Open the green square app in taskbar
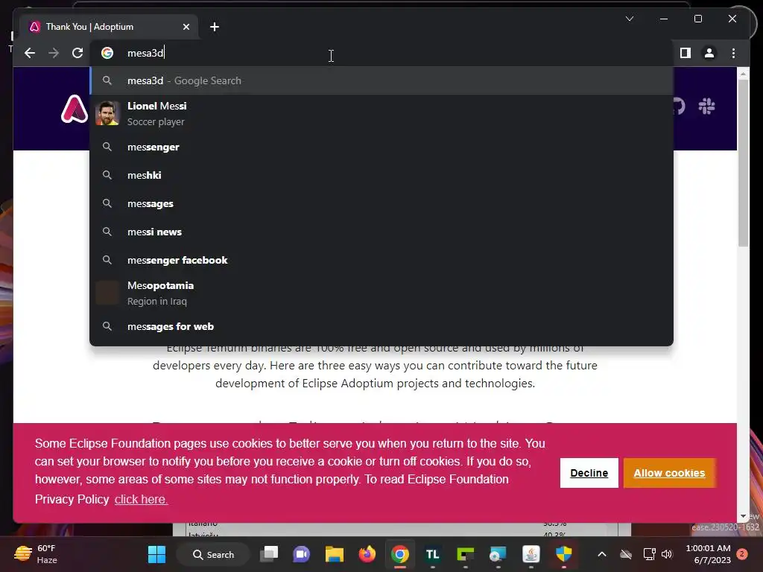This screenshot has height=572, width=763. pos(465,554)
